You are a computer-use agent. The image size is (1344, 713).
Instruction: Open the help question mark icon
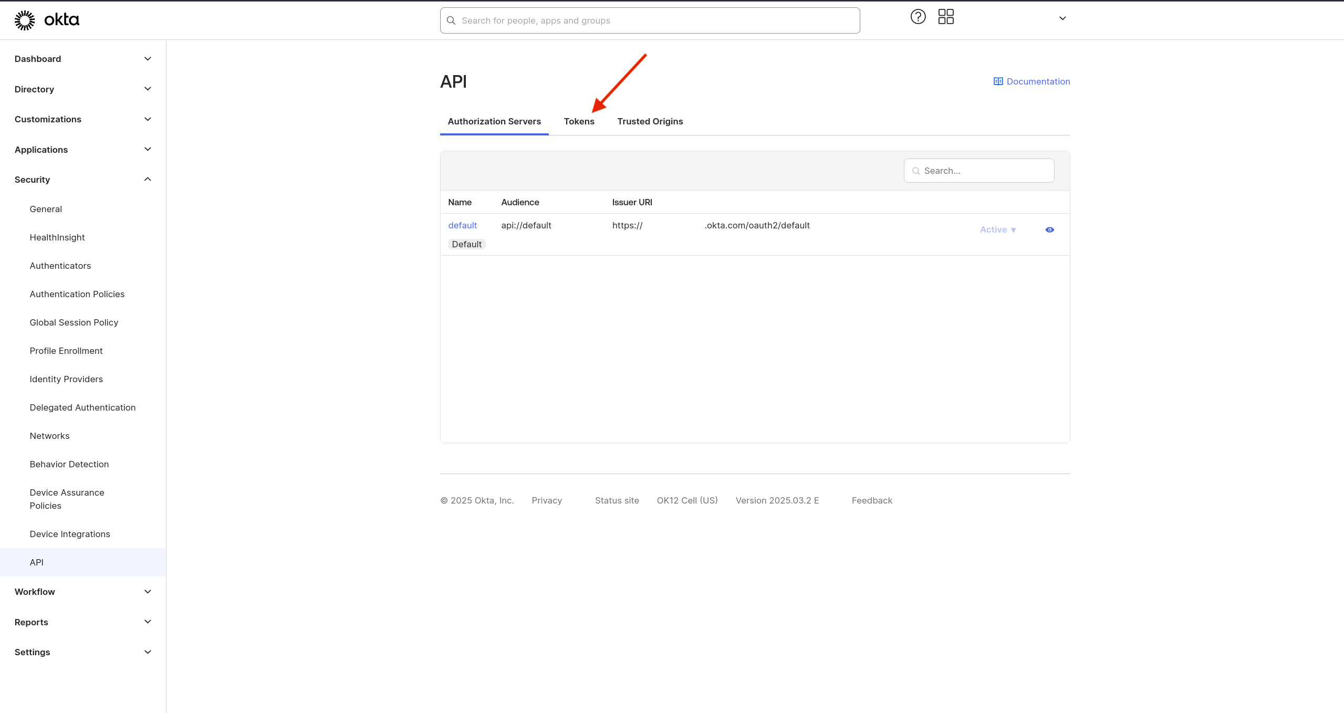918,17
